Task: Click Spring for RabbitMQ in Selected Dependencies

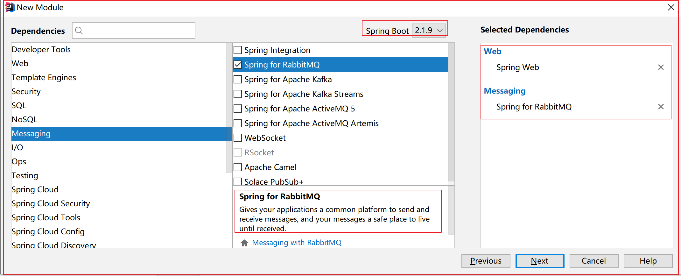Action: (x=534, y=107)
